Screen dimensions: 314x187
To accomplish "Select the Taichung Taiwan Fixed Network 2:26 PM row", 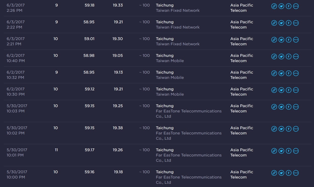I will [x=157, y=8].
